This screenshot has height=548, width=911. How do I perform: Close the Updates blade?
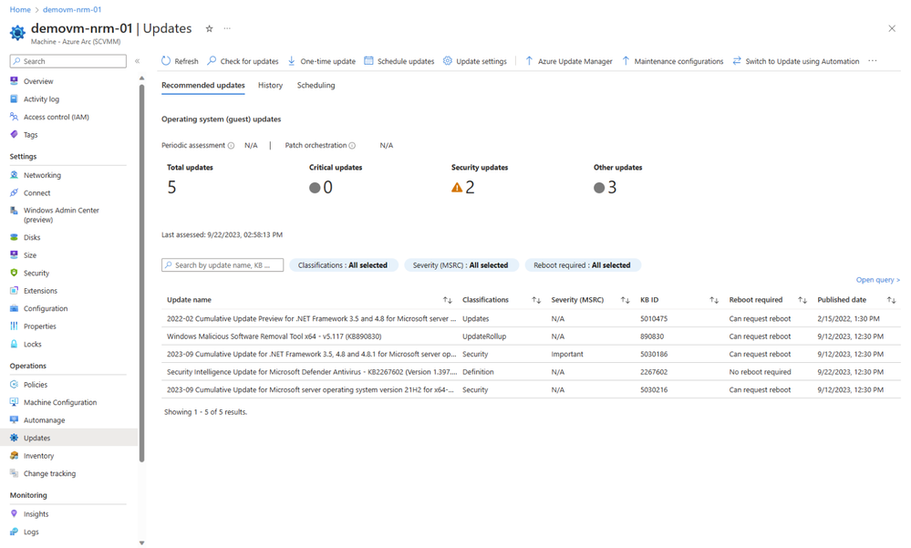(x=892, y=28)
